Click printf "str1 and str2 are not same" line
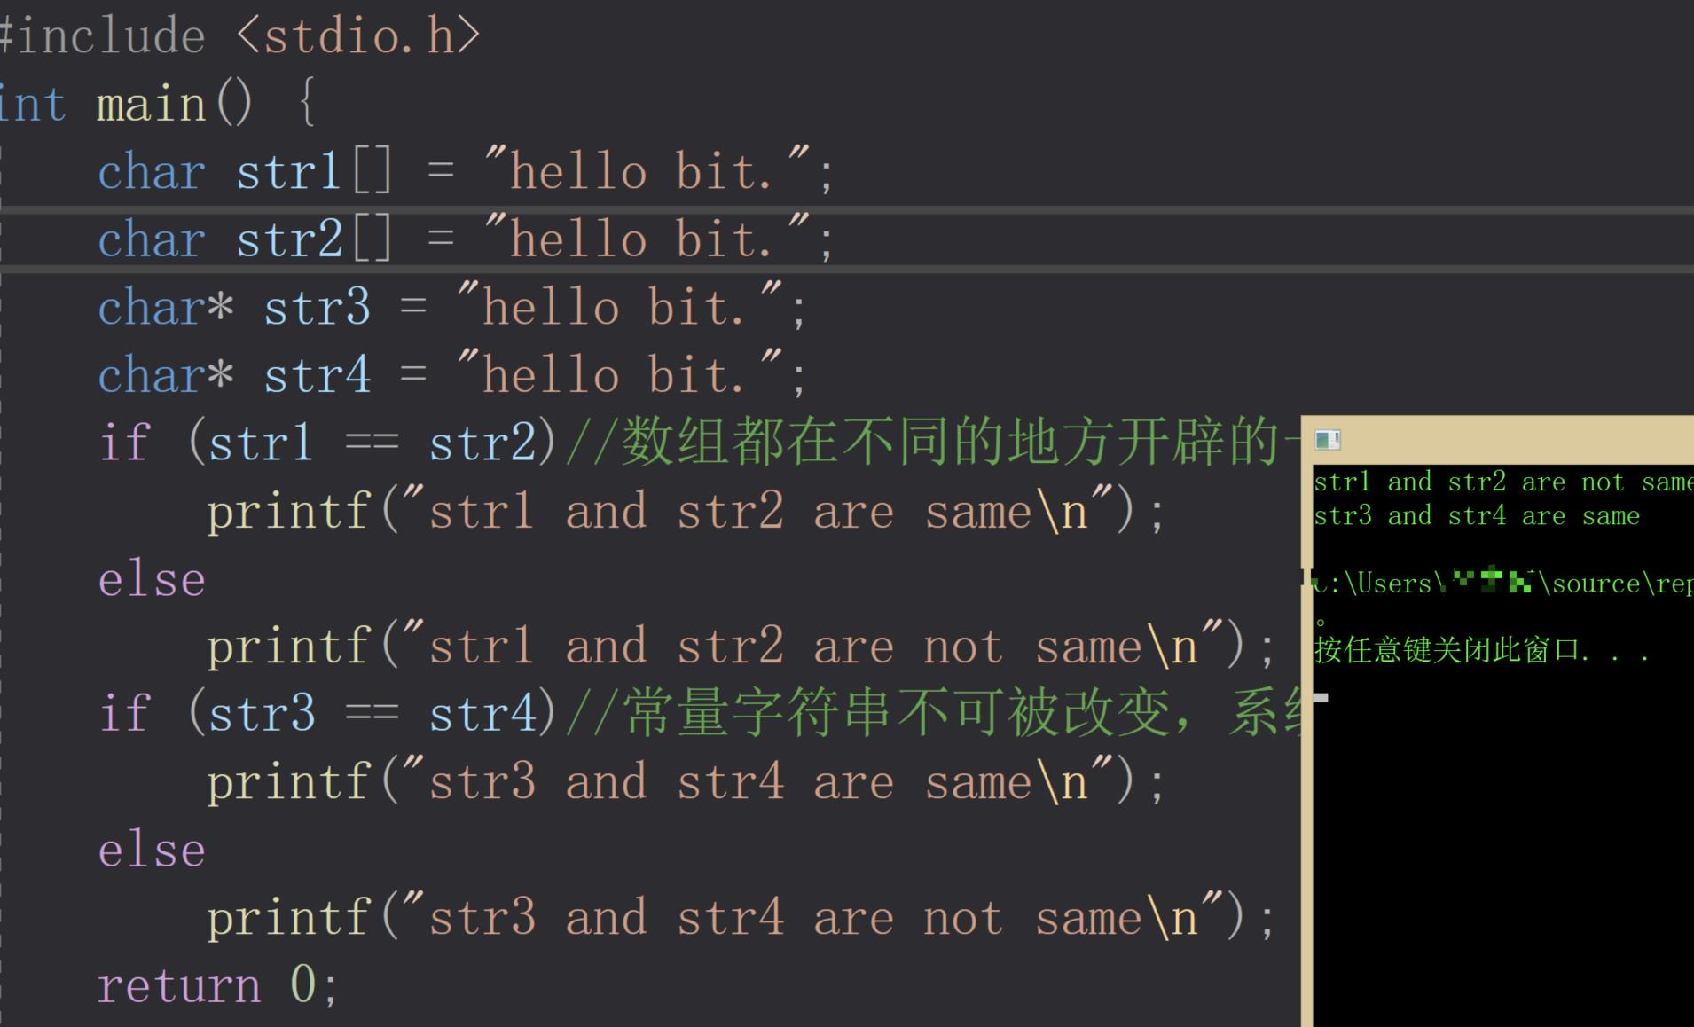Screen dimensions: 1694x1027 (741, 647)
